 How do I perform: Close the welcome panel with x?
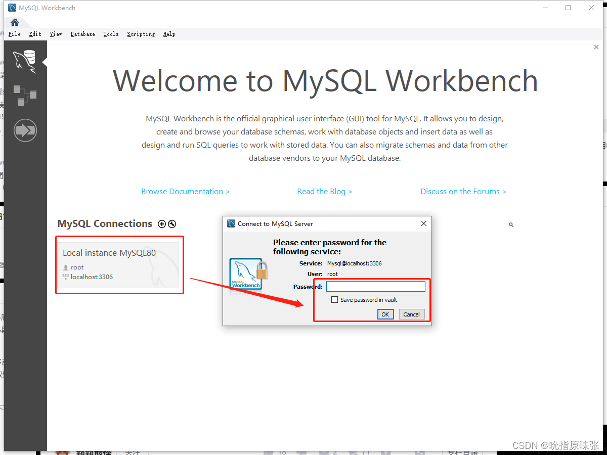click(596, 47)
